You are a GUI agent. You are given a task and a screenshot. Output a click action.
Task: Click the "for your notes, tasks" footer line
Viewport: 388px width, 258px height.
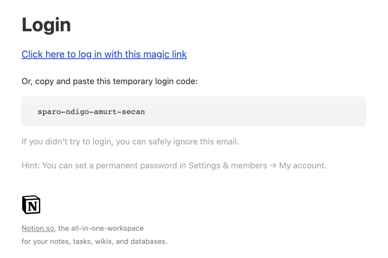pyautogui.click(x=94, y=241)
